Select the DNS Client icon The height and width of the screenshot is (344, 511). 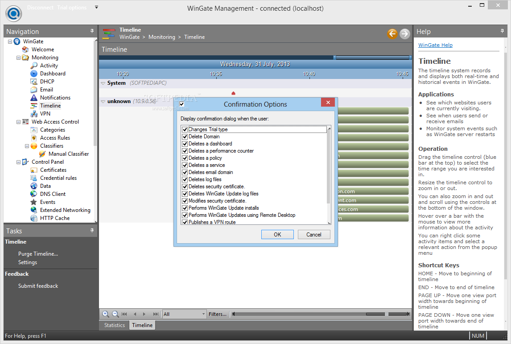34,194
